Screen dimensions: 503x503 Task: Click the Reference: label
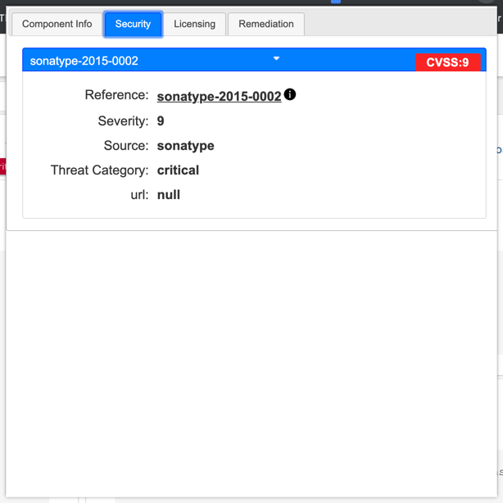[x=117, y=95]
